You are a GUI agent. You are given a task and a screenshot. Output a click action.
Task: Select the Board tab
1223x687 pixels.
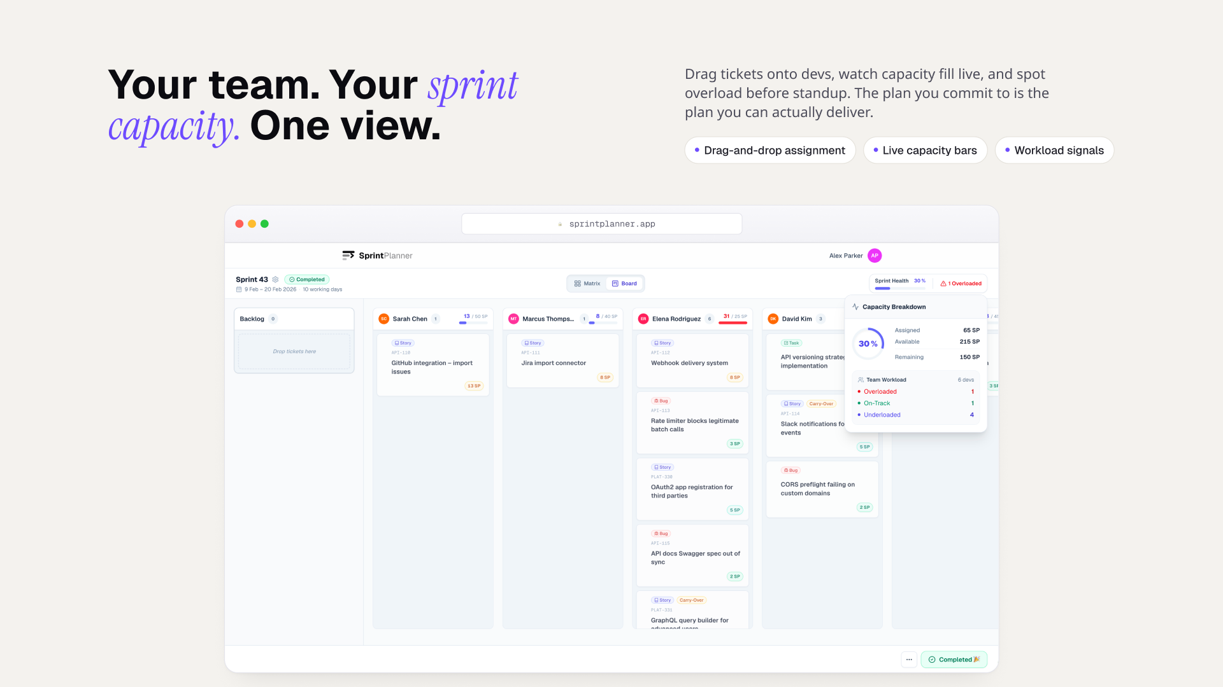(625, 283)
